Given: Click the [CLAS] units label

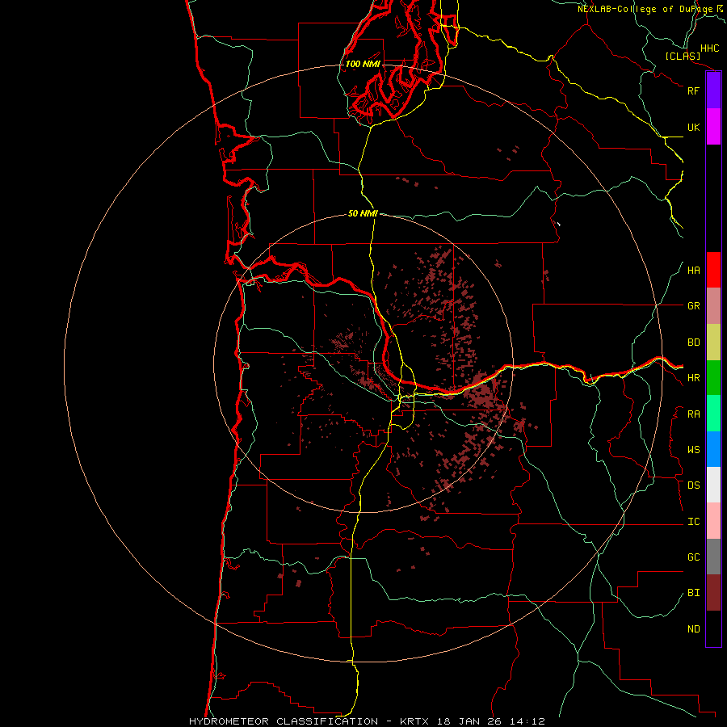Looking at the screenshot, I should (x=683, y=56).
